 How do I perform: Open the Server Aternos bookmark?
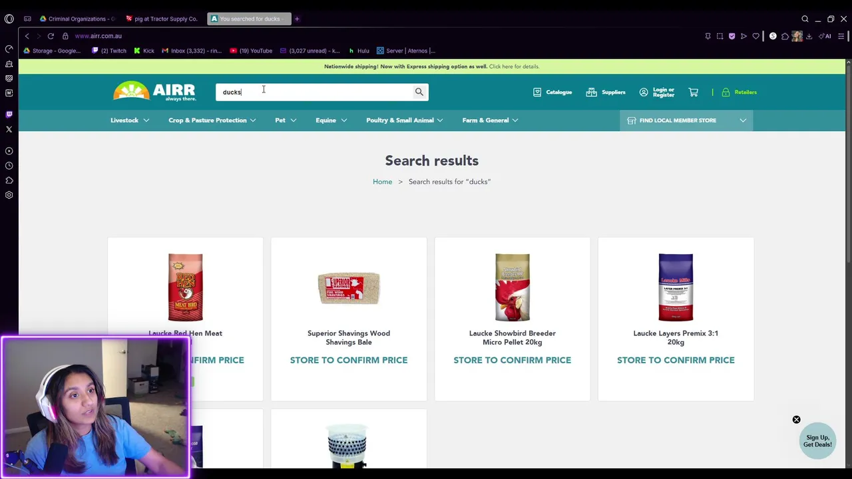[x=406, y=51]
